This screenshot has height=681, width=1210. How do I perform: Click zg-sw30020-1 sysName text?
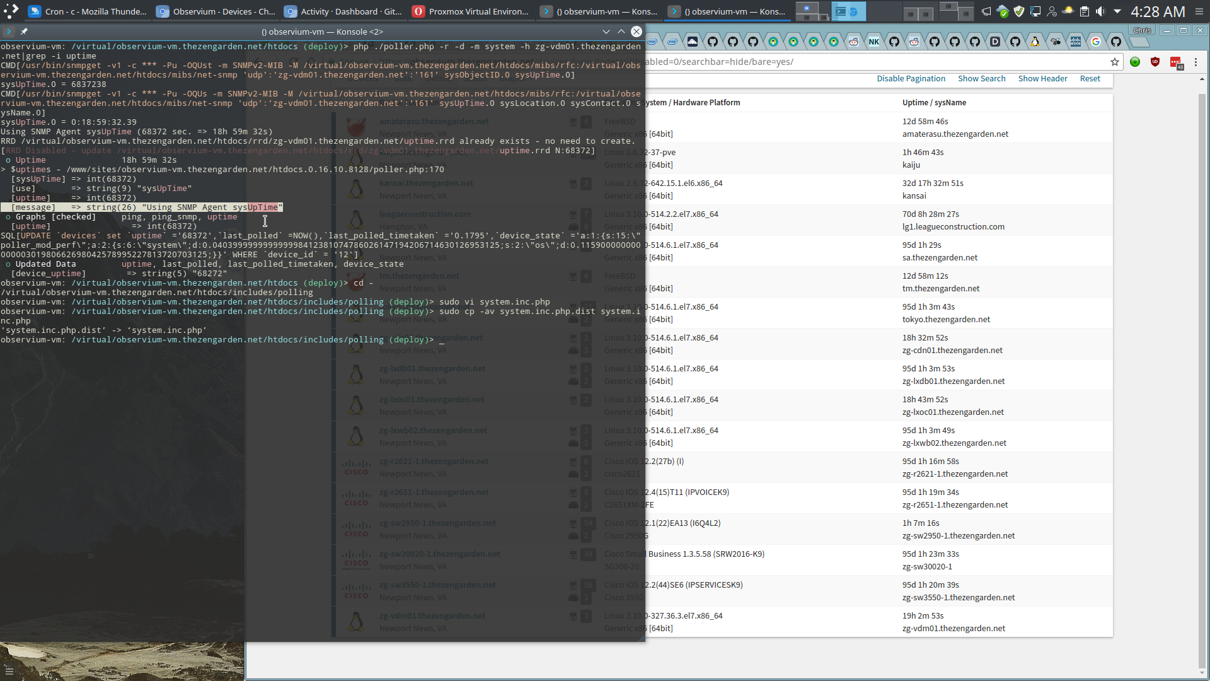click(927, 567)
